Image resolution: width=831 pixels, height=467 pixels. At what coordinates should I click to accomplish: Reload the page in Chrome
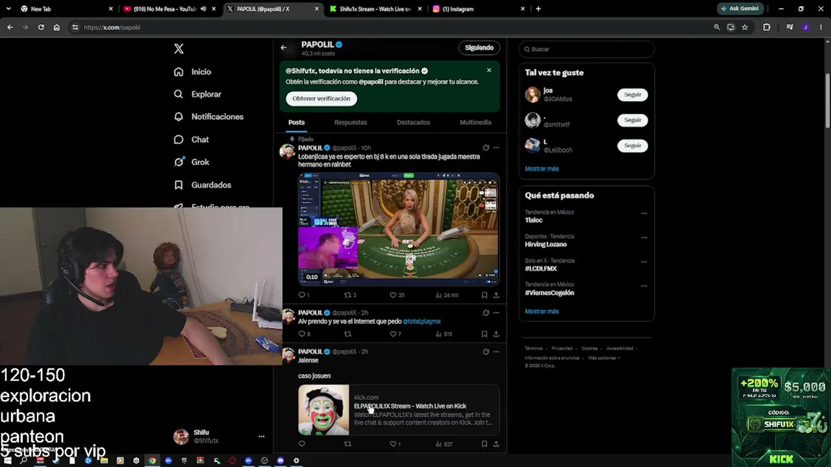pos(41,27)
